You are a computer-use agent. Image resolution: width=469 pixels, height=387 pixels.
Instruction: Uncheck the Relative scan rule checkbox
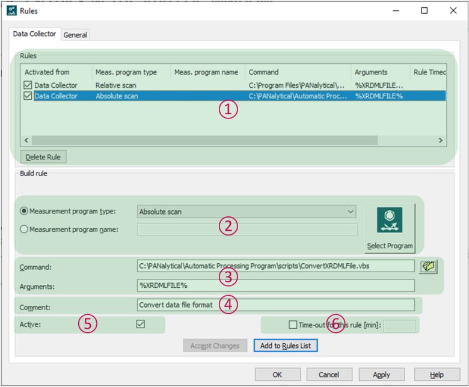pyautogui.click(x=28, y=85)
